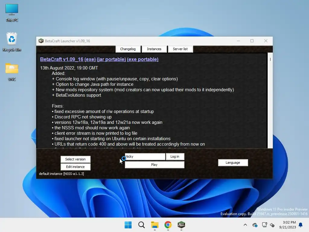Open the Language button
309x232 pixels.
tap(233, 163)
